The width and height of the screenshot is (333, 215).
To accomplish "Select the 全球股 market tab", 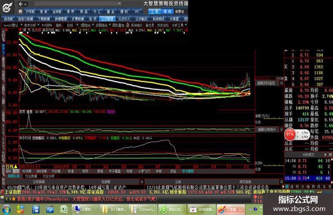I will tap(57, 12).
